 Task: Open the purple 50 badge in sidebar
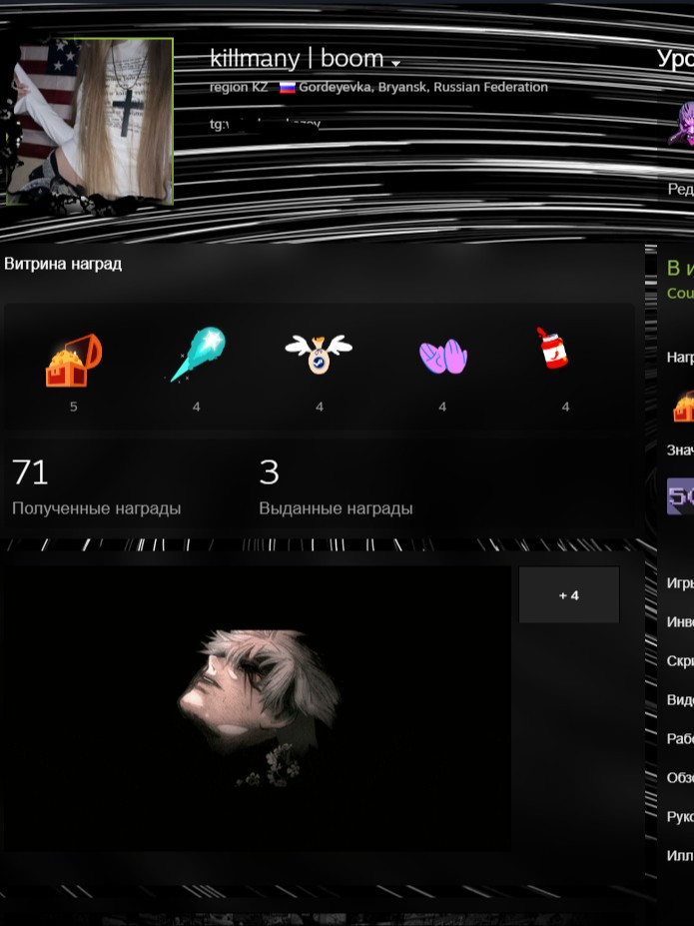tap(681, 495)
